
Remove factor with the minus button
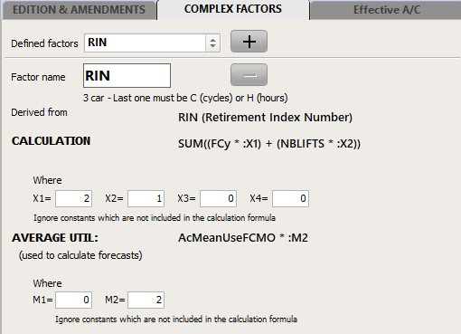point(249,75)
